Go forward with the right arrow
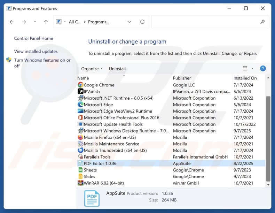Viewport: 275px width, 213px height. 24,22
